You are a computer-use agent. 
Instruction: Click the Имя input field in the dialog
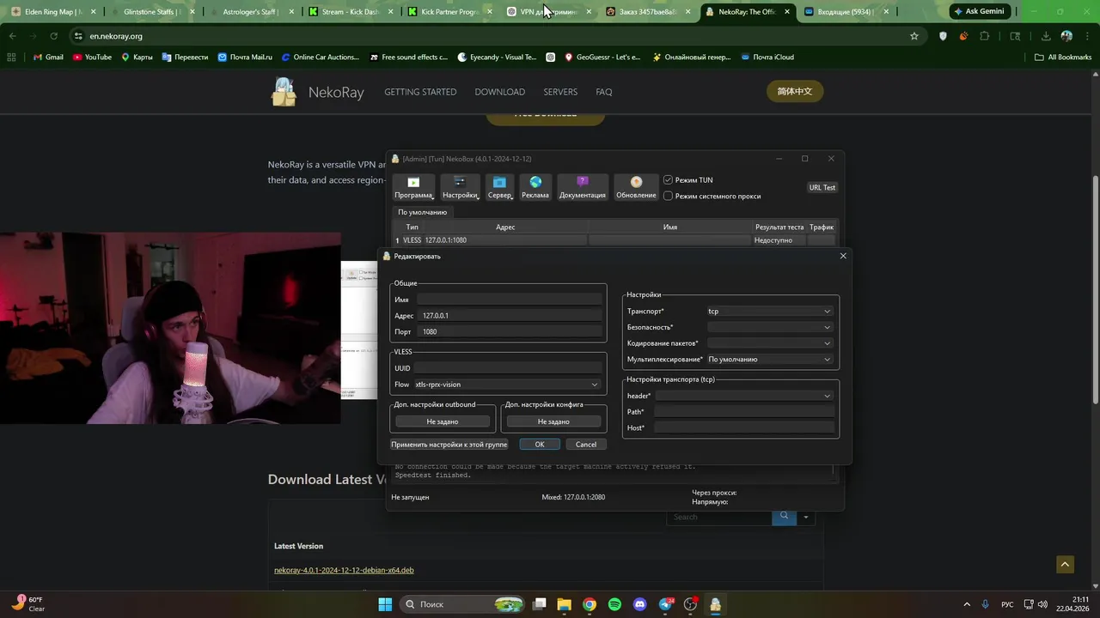coord(510,300)
